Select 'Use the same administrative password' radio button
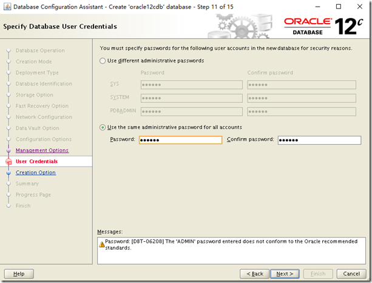 tap(103, 127)
